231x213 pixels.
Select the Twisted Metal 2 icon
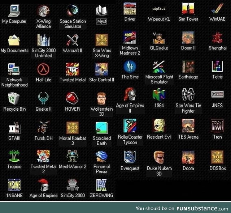pos(43,156)
